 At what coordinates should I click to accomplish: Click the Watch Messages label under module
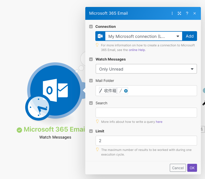(x=55, y=137)
